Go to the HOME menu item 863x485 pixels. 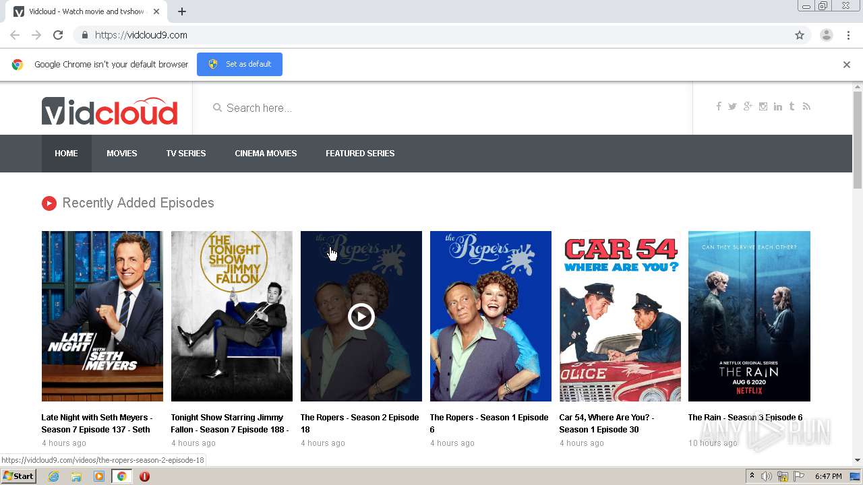[x=66, y=154]
